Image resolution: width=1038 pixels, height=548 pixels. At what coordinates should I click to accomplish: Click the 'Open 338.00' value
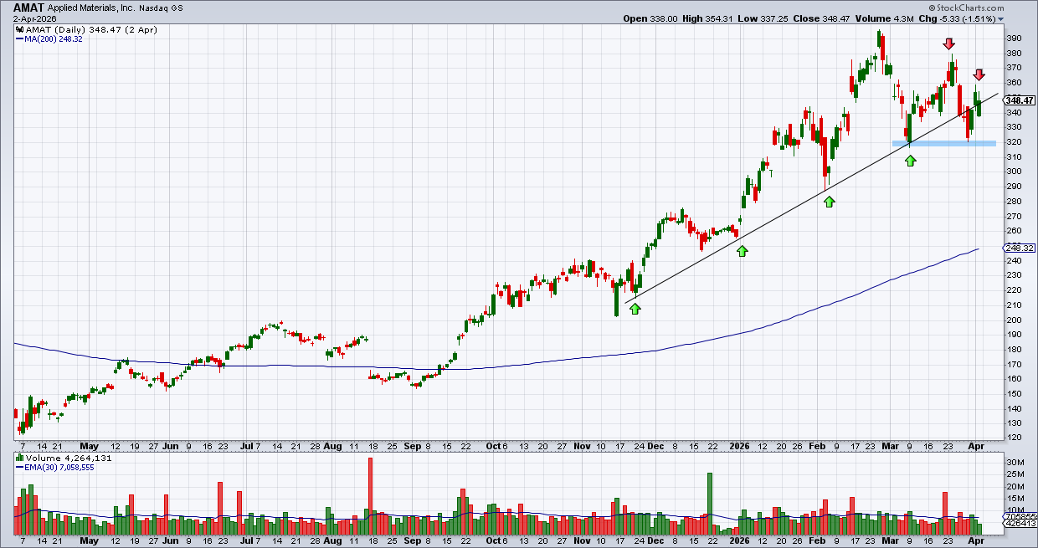pos(651,19)
